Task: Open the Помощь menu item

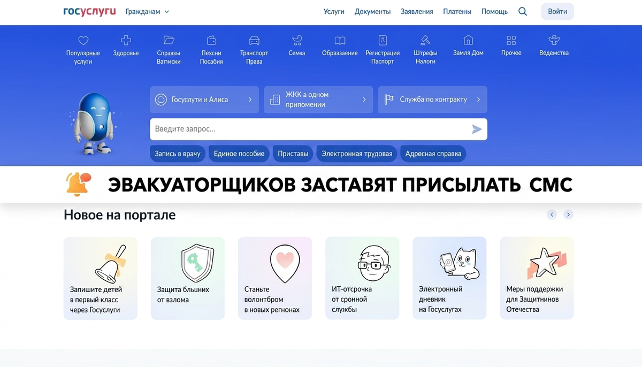Action: pyautogui.click(x=494, y=11)
